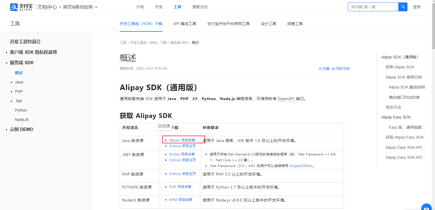Jump to Alipay SDK 调用示例 anchor
435x210 pixels.
[404, 77]
